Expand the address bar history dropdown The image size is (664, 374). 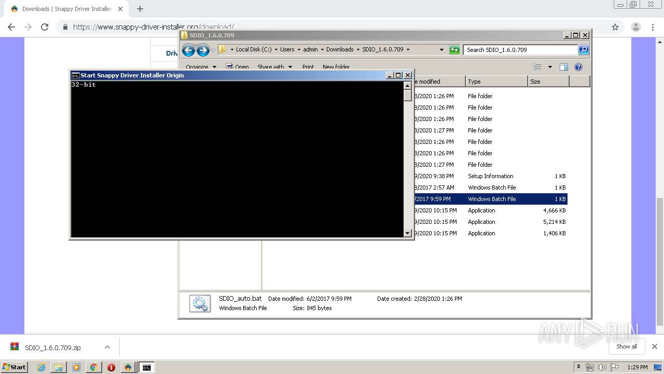tap(441, 50)
